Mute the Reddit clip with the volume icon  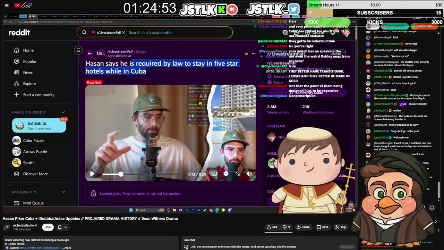(249, 174)
